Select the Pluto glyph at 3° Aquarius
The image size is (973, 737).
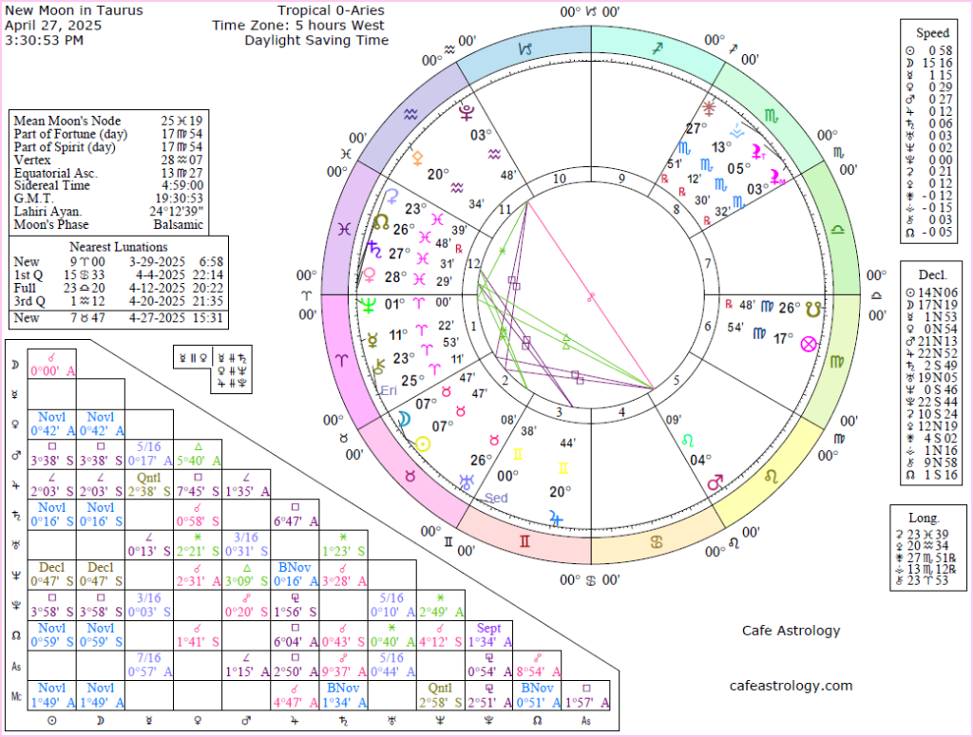click(x=467, y=113)
